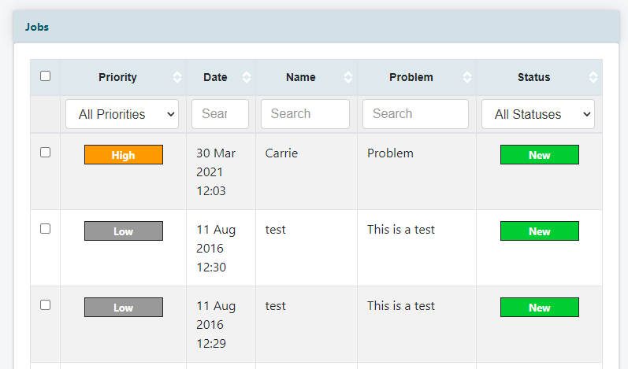Click sort arrows icon in Date column
The image size is (628, 369).
click(247, 77)
